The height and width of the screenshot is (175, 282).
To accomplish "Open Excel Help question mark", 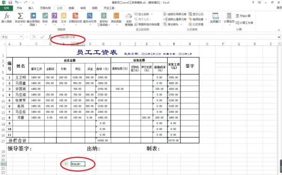I will pyautogui.click(x=253, y=2).
